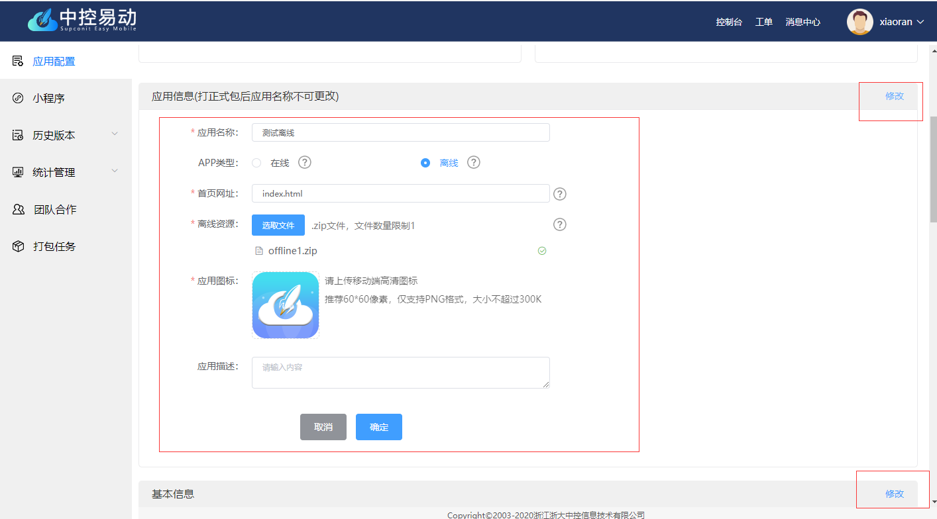Open 消息中心 in the top navigation

pos(803,22)
